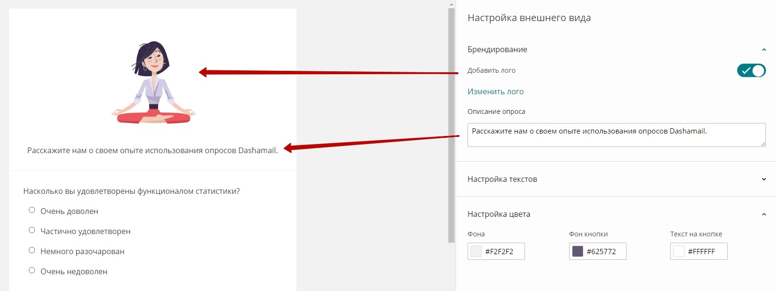Screen dimensions: 776x291
Task: Click the meditating woman logo image
Action: 153,82
